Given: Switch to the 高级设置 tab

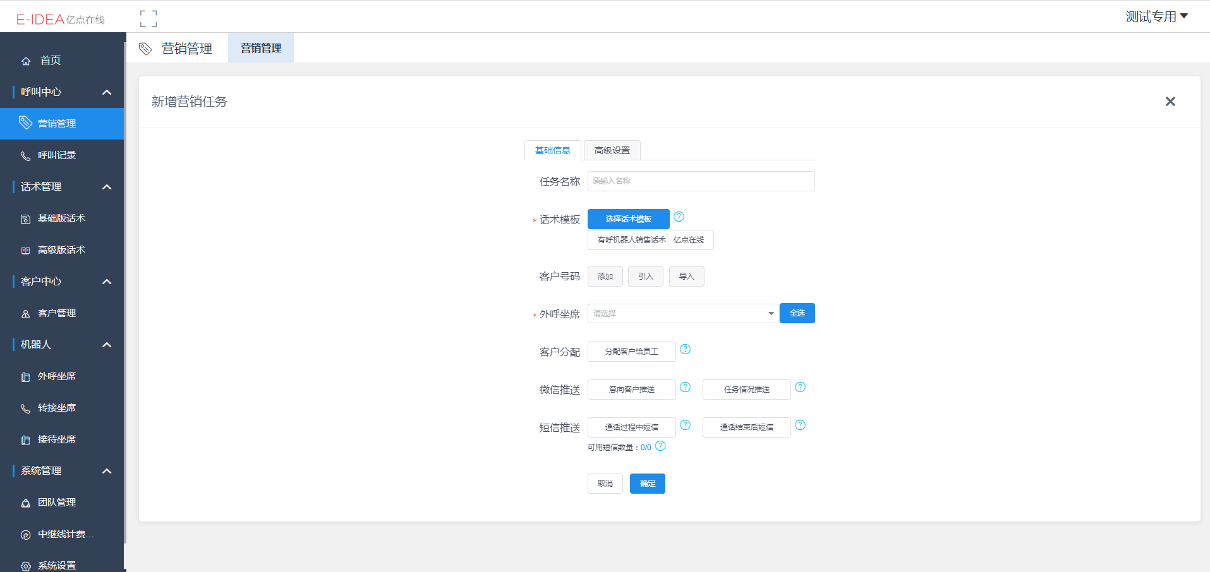Looking at the screenshot, I should click(612, 150).
